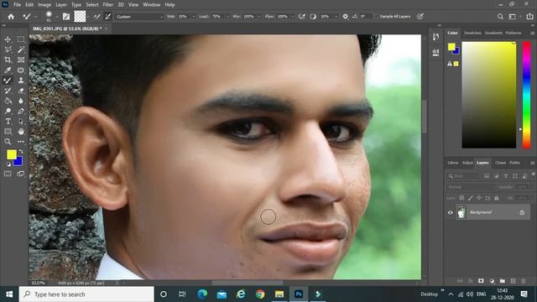Expand the Mix percentage dropdown
Screen dimensions: 537x302
click(259, 17)
